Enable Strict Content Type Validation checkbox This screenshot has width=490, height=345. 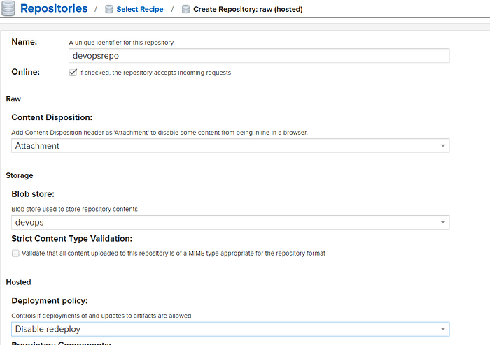click(x=15, y=253)
